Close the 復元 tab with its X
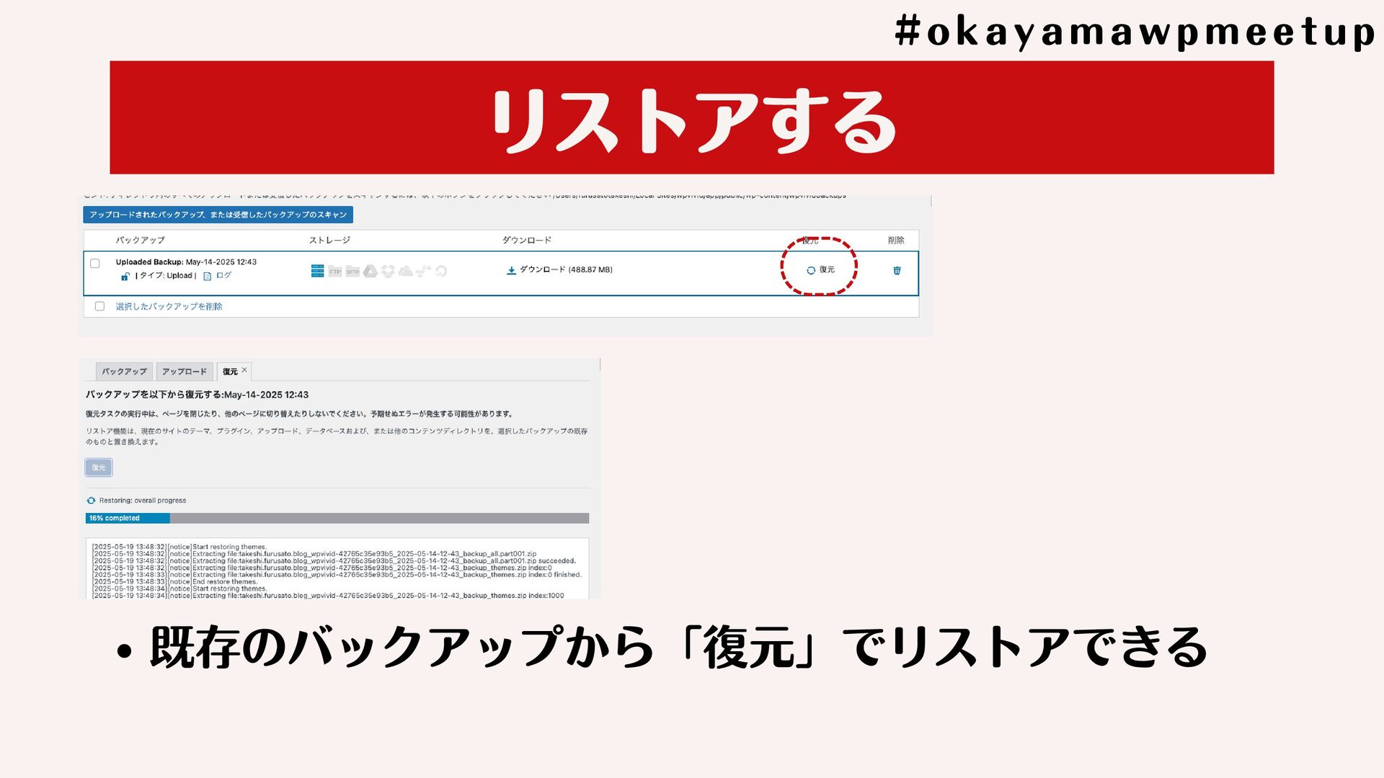Viewport: 1384px width, 778px height. click(x=244, y=370)
